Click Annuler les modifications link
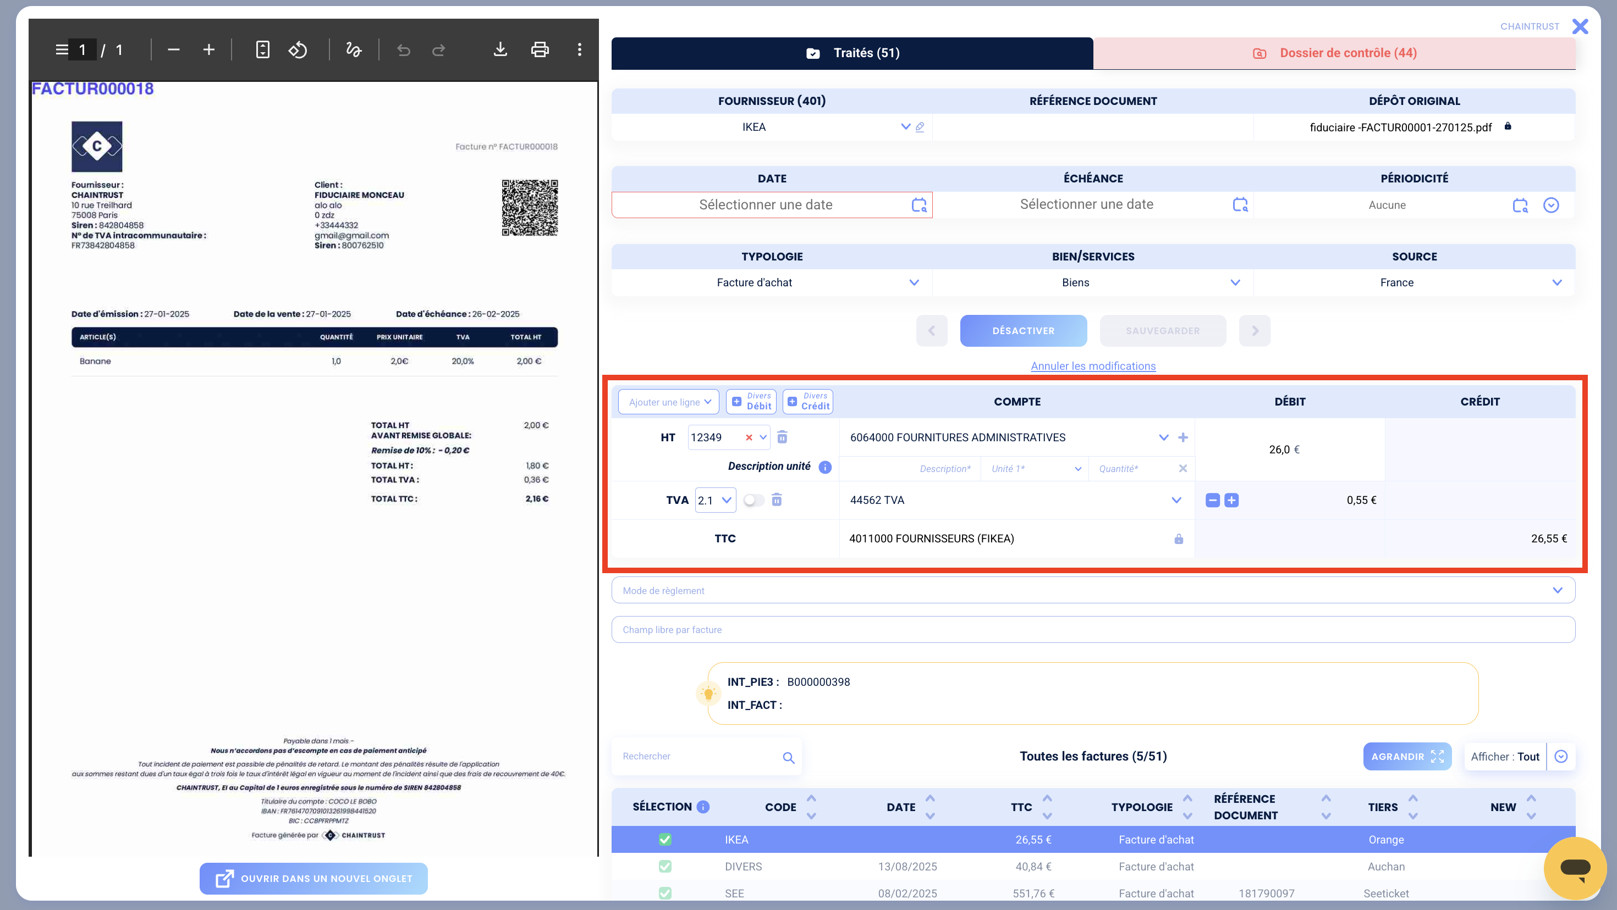Image resolution: width=1617 pixels, height=910 pixels. click(x=1093, y=365)
